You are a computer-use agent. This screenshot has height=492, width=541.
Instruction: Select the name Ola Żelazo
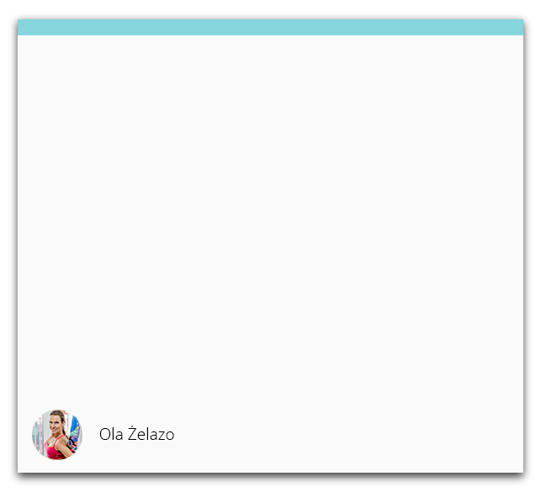136,434
